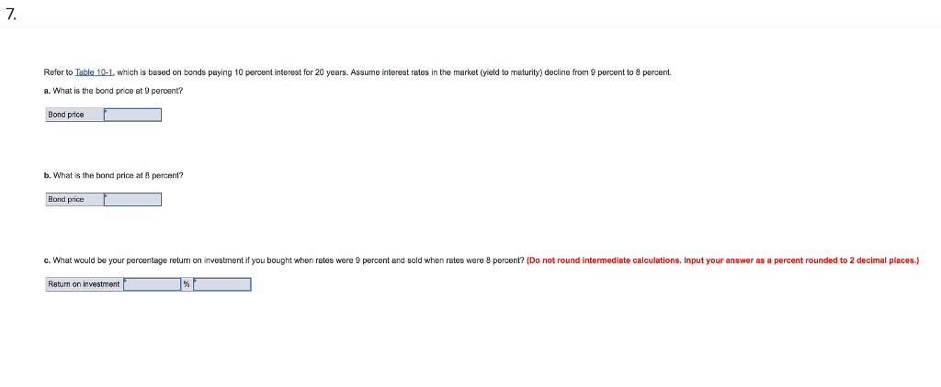Focus the Return on investment answer field
The image size is (941, 387).
153,284
